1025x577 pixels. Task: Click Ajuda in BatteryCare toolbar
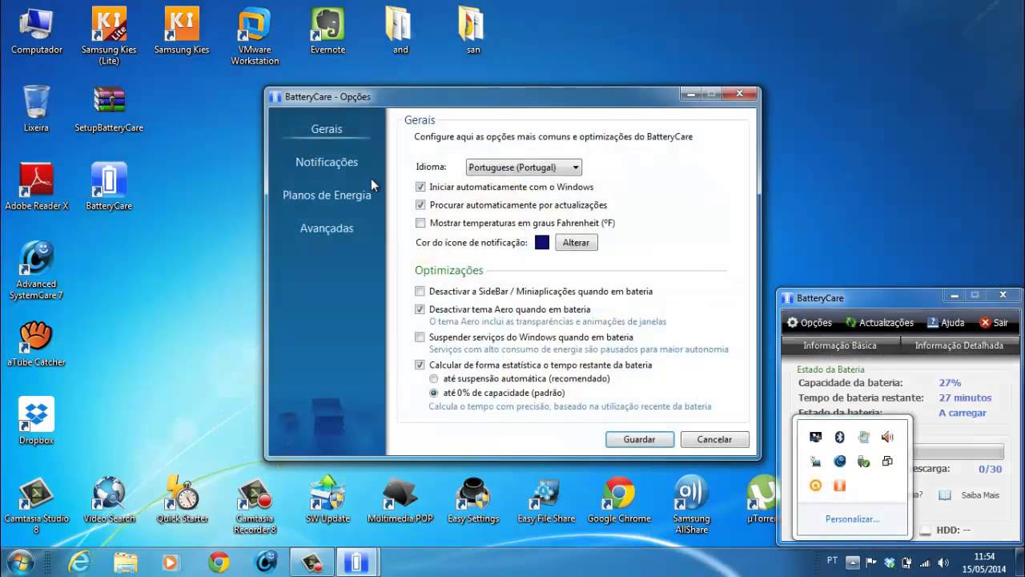pos(946,323)
